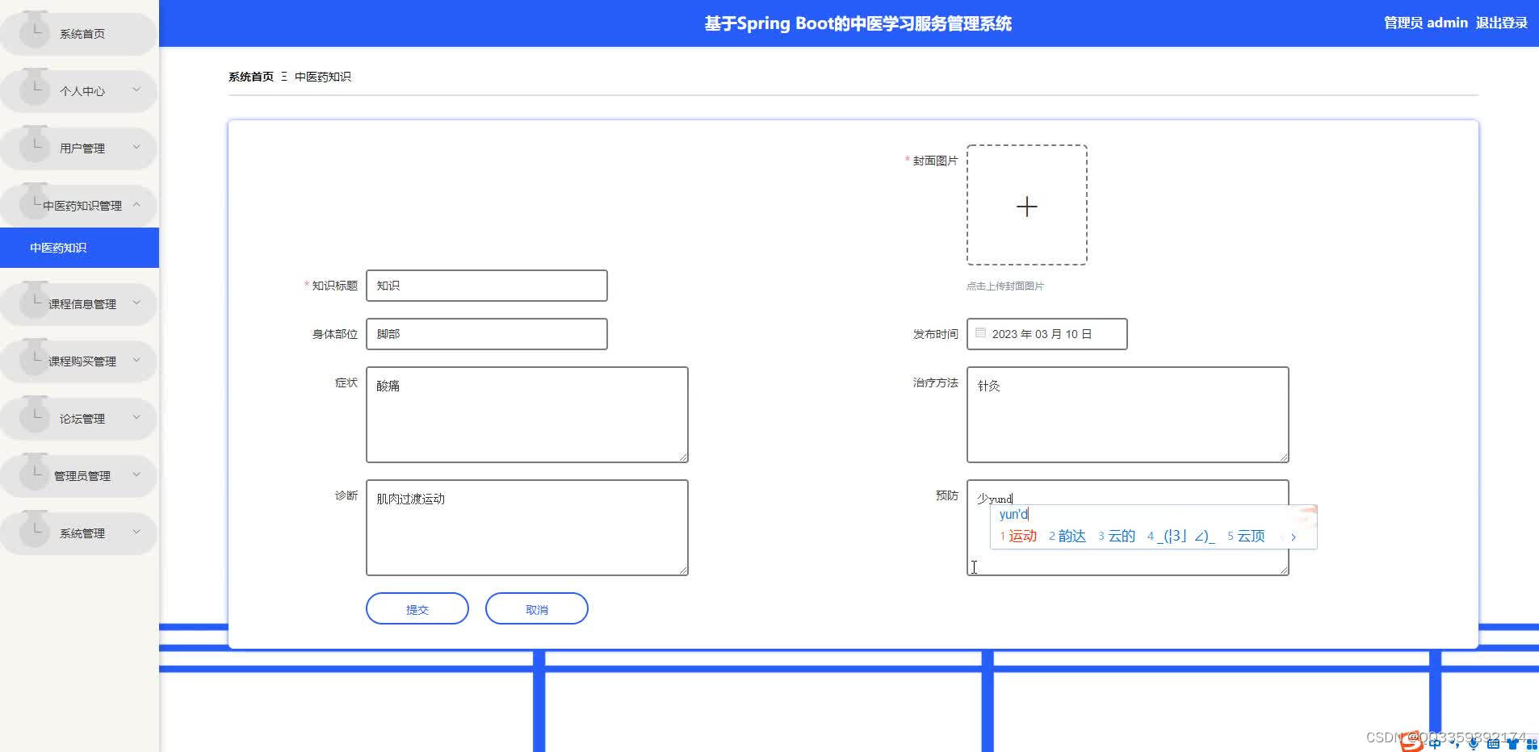Open the 发布时间 date picker field

coord(1046,334)
